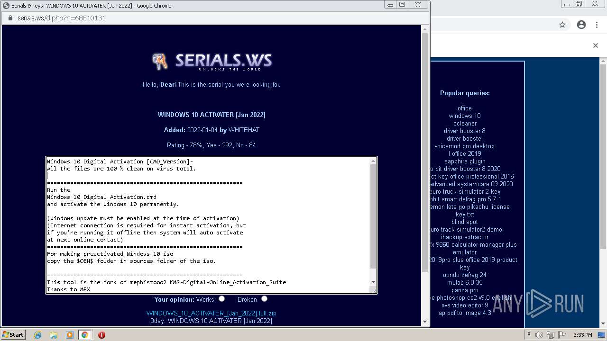Click the system clock showing 3:33 PM

point(582,335)
